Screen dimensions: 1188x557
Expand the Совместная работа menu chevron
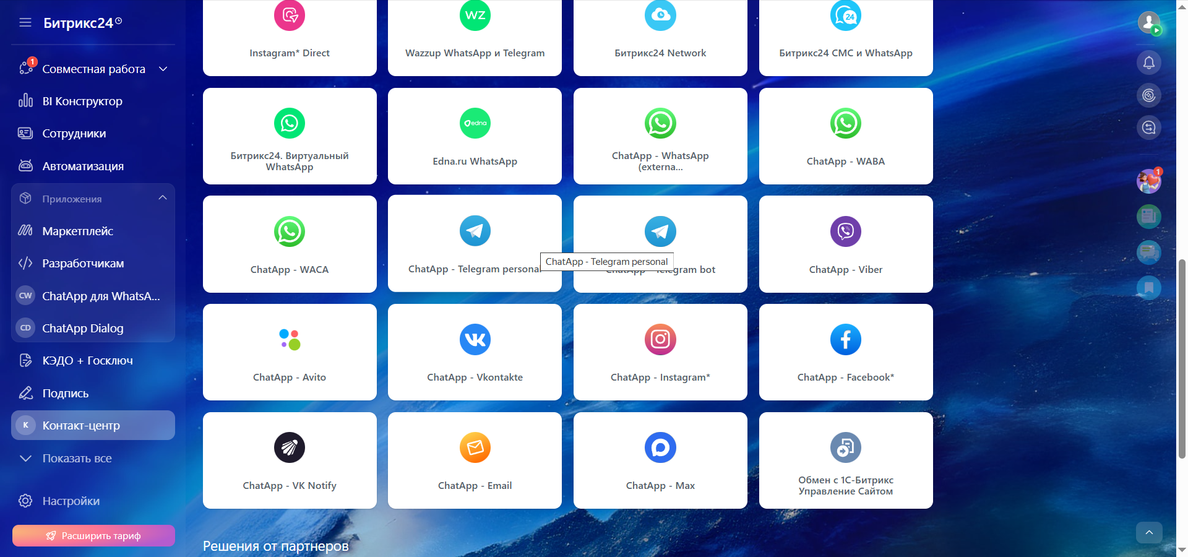pyautogui.click(x=163, y=69)
